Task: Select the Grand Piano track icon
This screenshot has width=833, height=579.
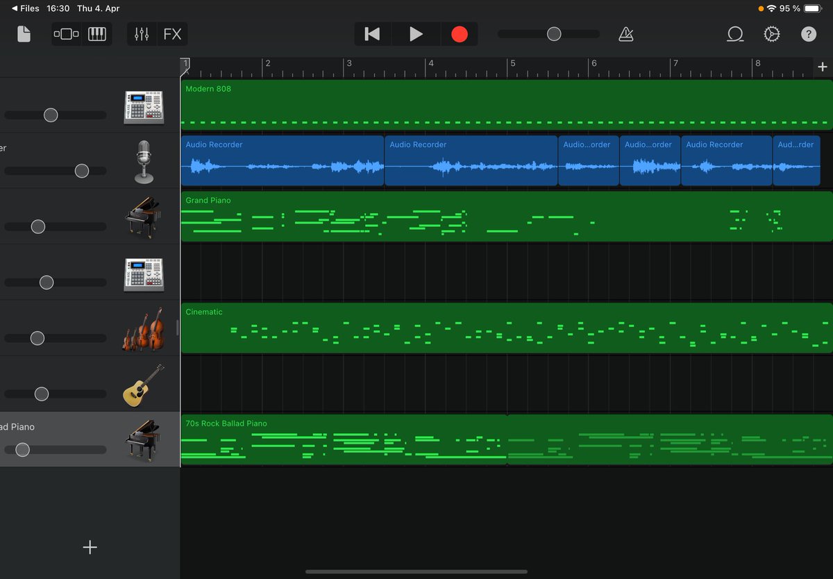Action: tap(142, 217)
